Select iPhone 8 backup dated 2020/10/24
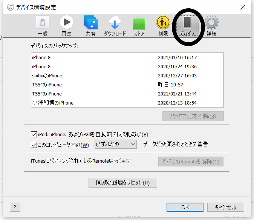 tap(127, 67)
